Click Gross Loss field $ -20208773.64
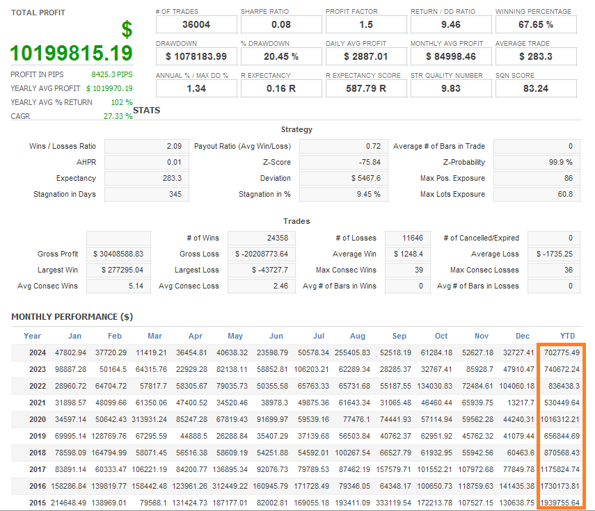The image size is (595, 511). pos(262,254)
